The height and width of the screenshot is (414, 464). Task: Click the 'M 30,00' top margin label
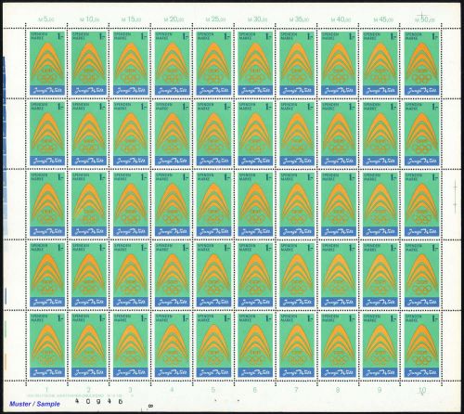click(x=257, y=19)
